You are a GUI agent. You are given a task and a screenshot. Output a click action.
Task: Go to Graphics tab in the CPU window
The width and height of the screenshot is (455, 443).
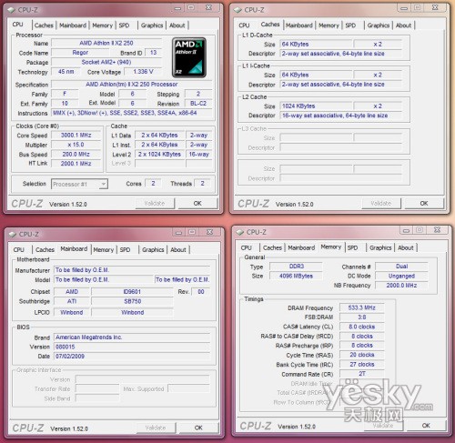coord(152,25)
